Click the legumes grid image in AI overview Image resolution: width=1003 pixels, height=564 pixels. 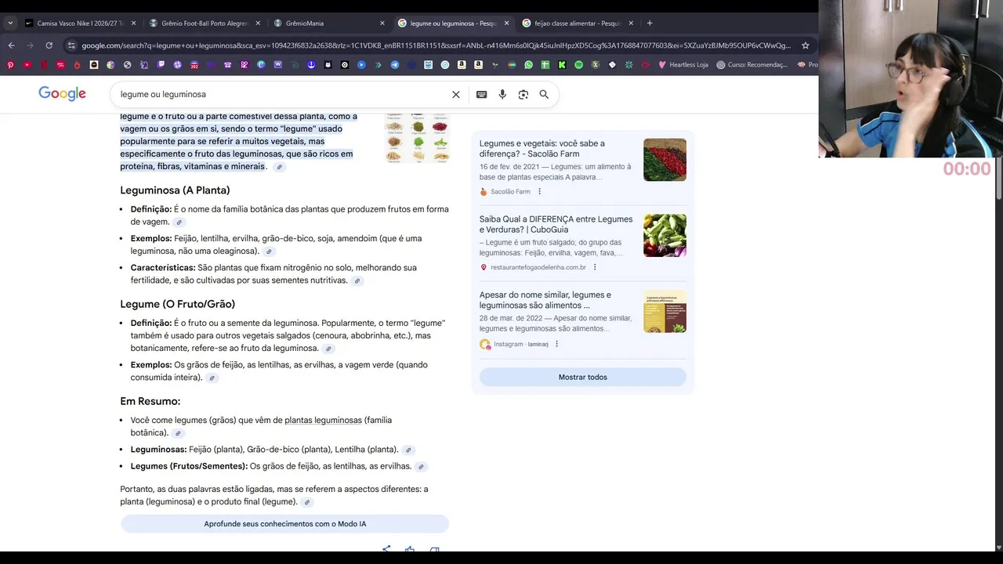pyautogui.click(x=418, y=139)
